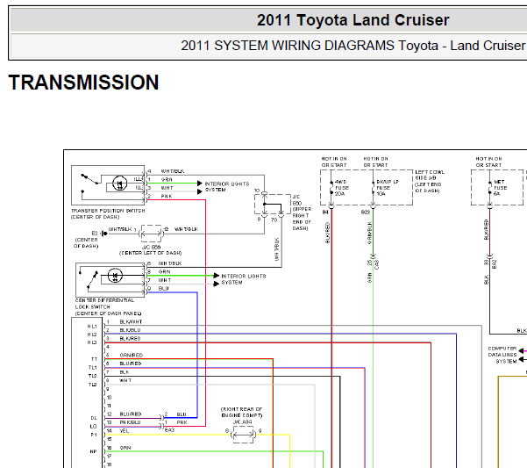Click the 'B23' connector label under BKUP LP fuse
Image resolution: width=527 pixels, height=468 pixels.
tap(366, 212)
